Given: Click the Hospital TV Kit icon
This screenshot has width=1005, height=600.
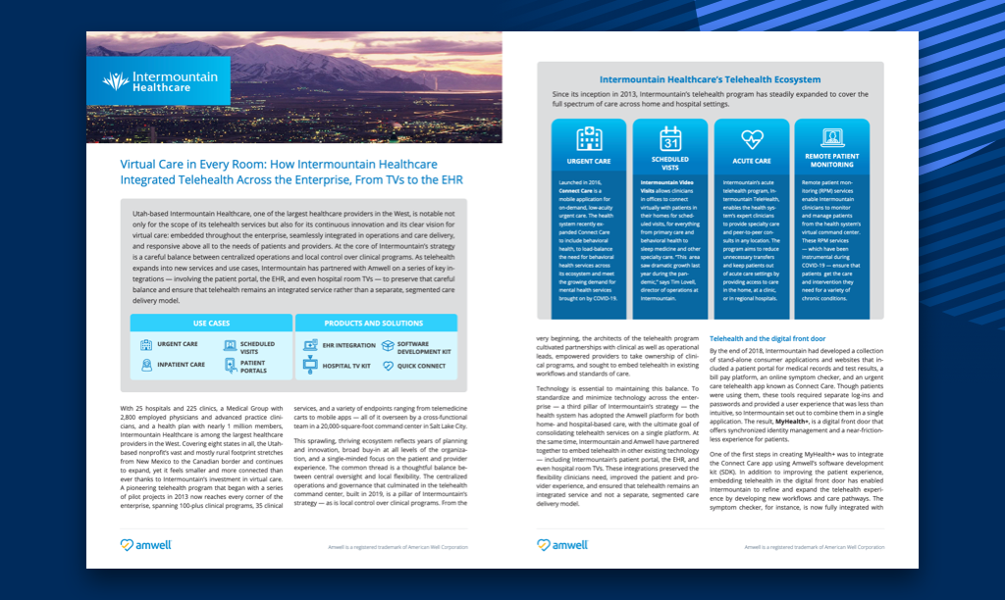Looking at the screenshot, I should point(311,366).
